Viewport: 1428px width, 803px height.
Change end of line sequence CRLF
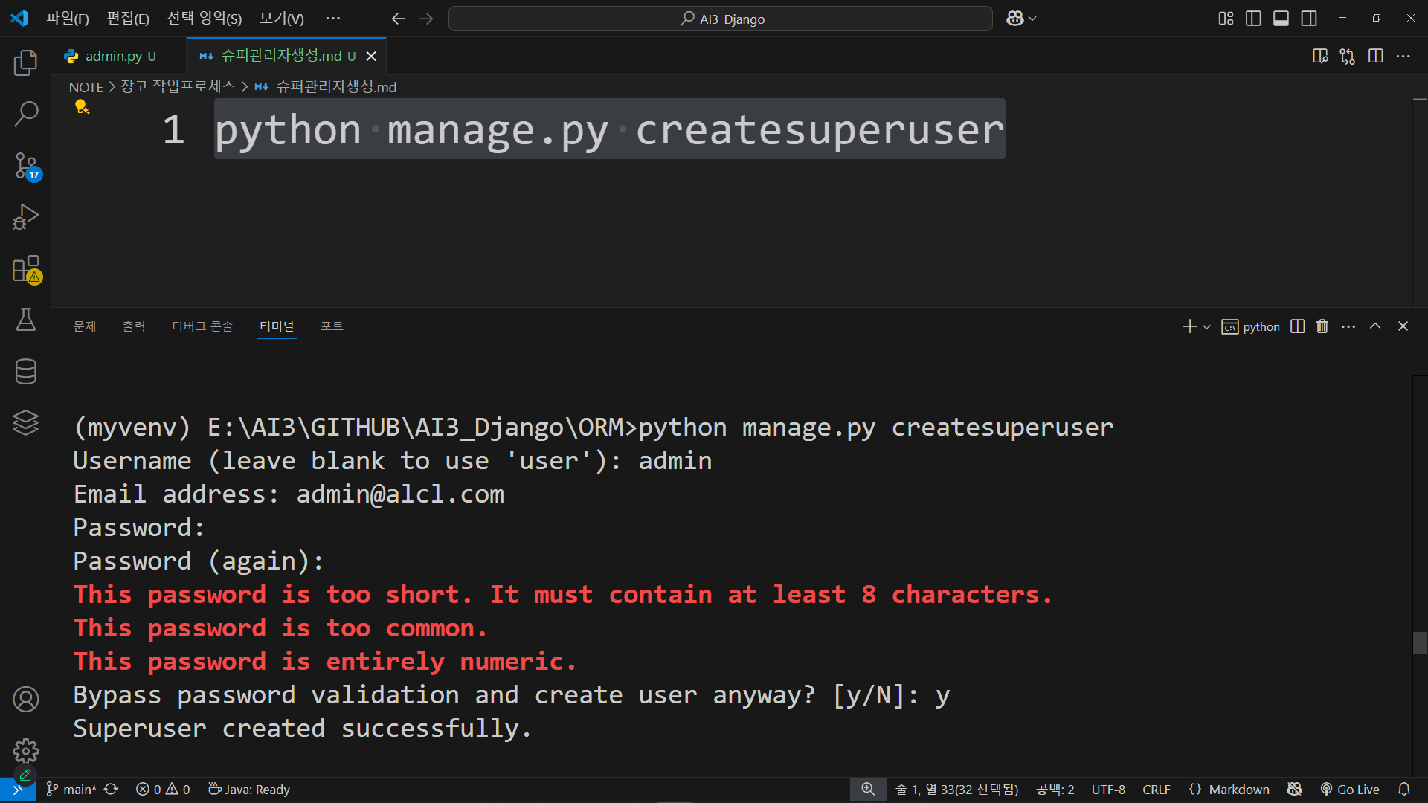tap(1157, 790)
